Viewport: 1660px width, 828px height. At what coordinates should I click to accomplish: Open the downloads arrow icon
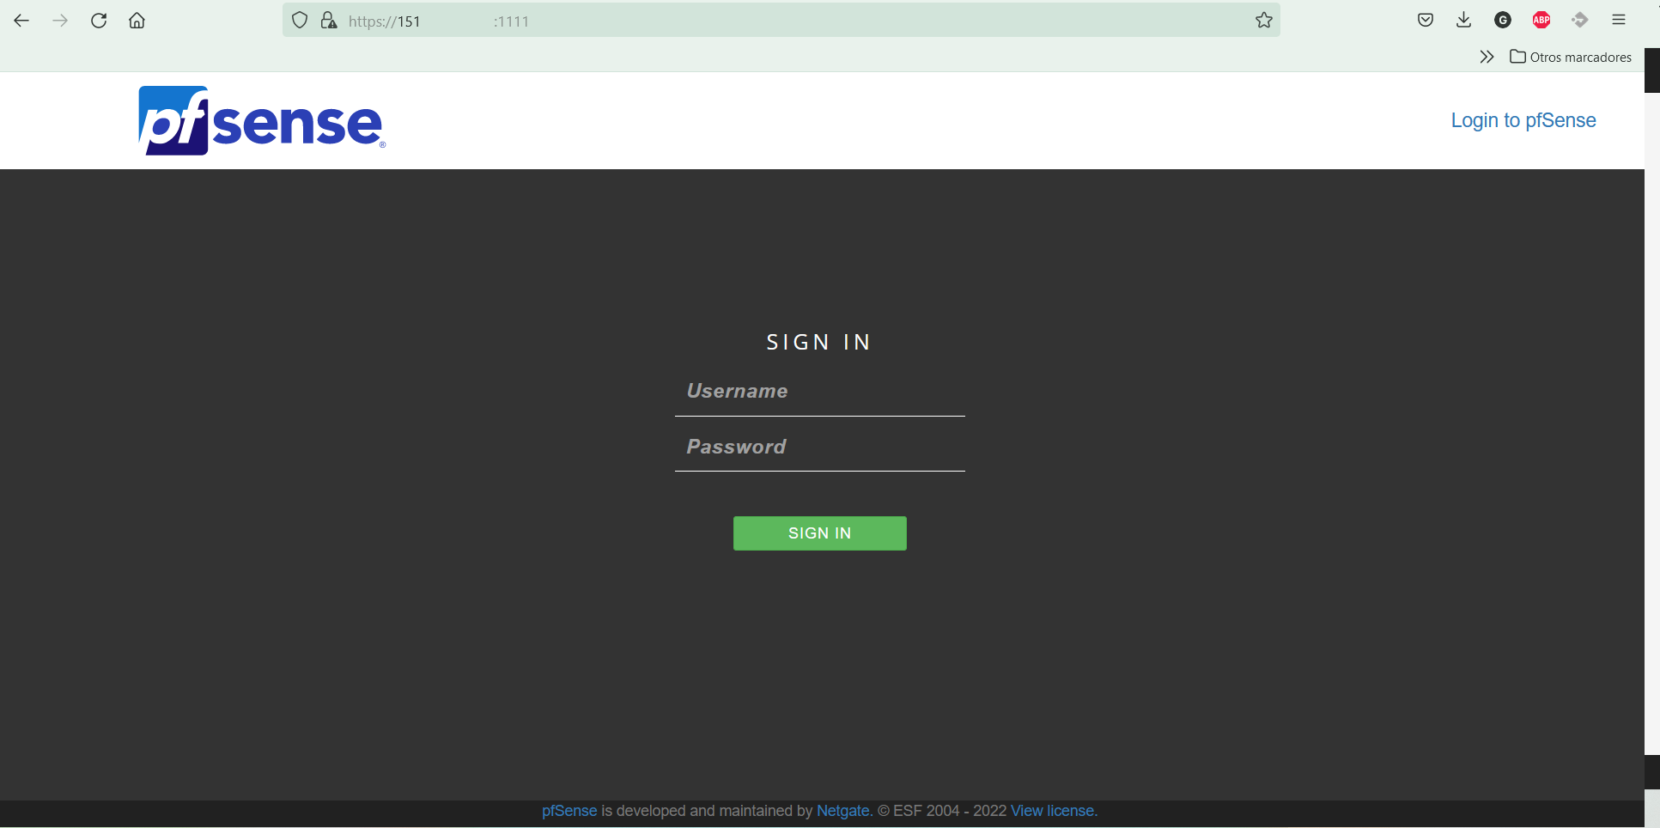pos(1464,20)
